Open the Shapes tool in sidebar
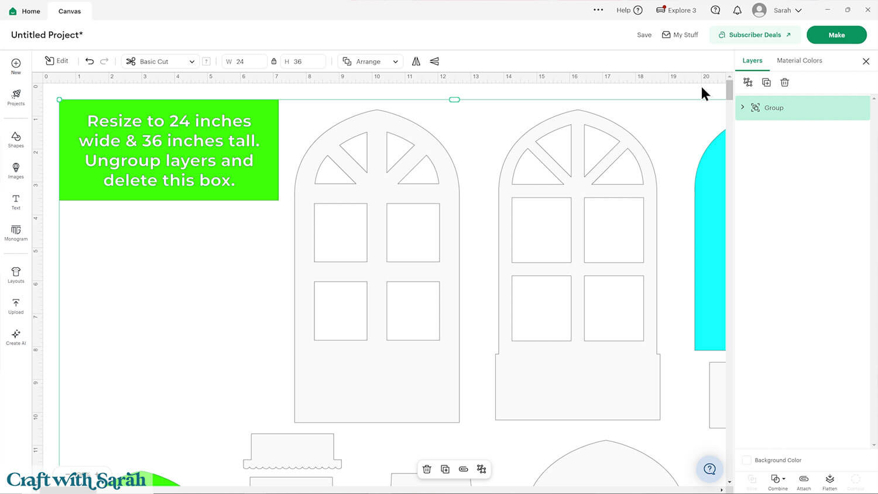This screenshot has height=494, width=878. [x=16, y=139]
